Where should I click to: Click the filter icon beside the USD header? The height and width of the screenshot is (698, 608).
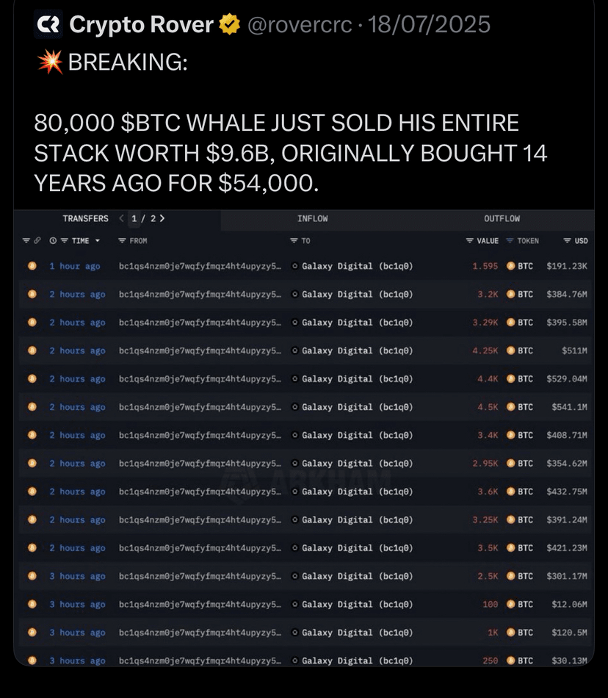click(567, 241)
